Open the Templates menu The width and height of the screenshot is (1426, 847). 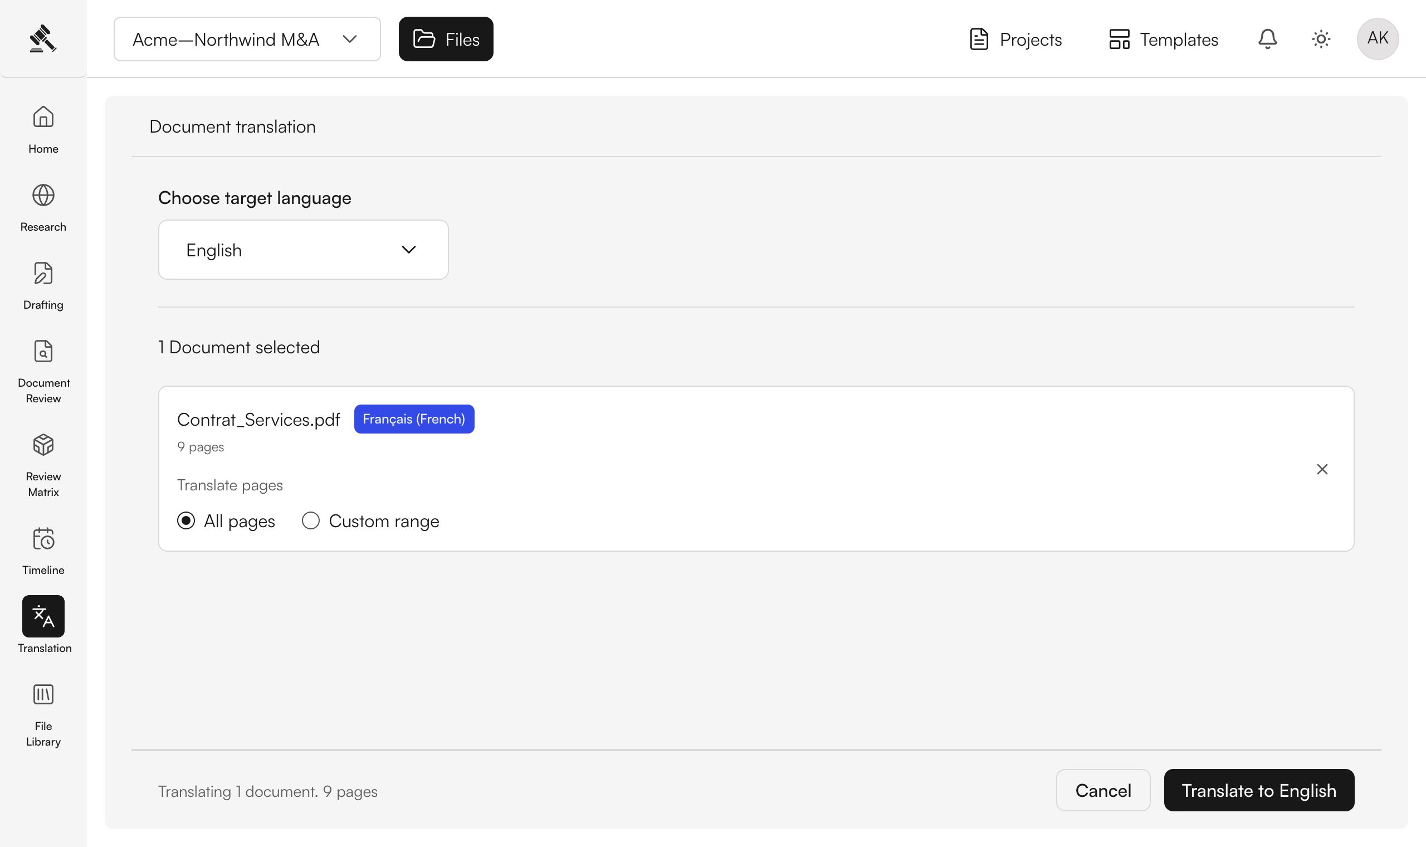point(1164,39)
